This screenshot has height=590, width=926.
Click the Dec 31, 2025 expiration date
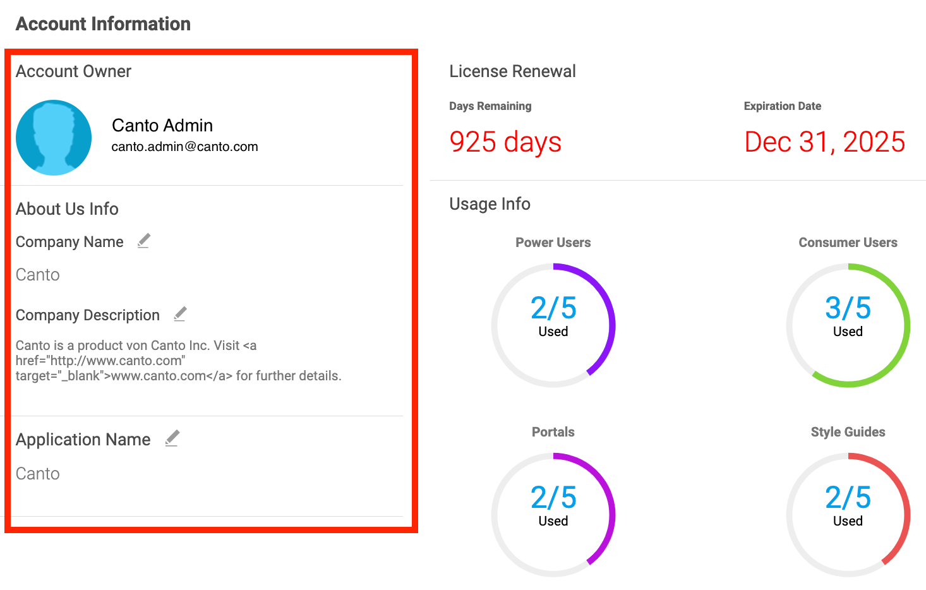pyautogui.click(x=824, y=142)
